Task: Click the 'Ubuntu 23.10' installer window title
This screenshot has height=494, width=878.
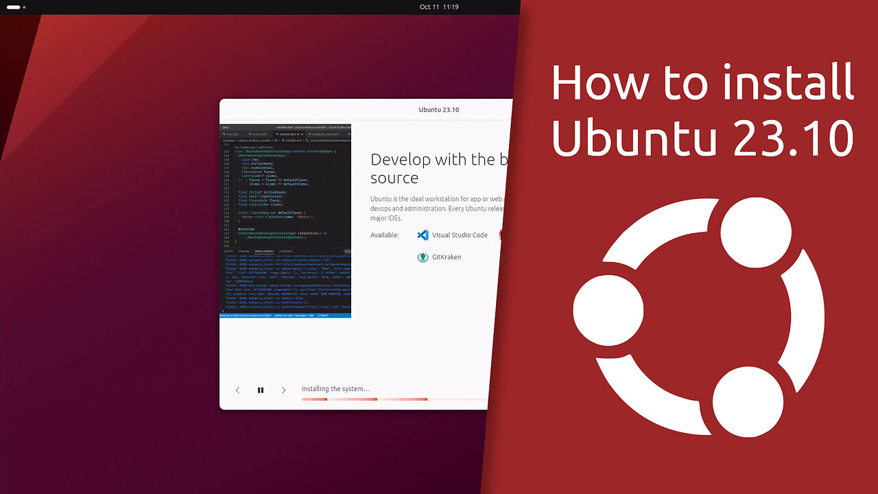Action: tap(439, 110)
